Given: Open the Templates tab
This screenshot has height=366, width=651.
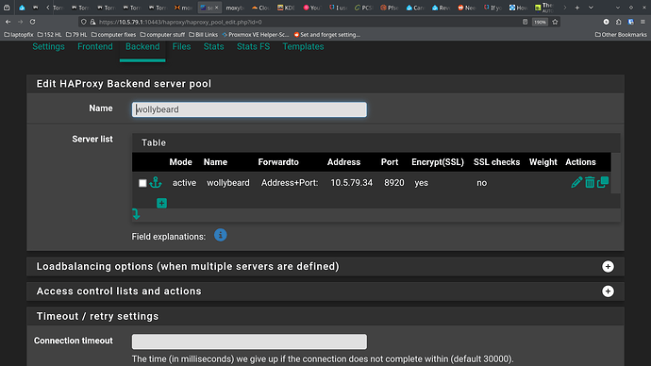Looking at the screenshot, I should [x=303, y=46].
